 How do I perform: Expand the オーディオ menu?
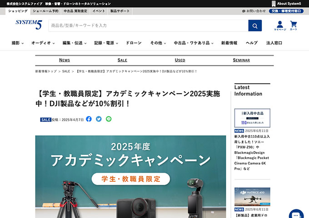43,43
